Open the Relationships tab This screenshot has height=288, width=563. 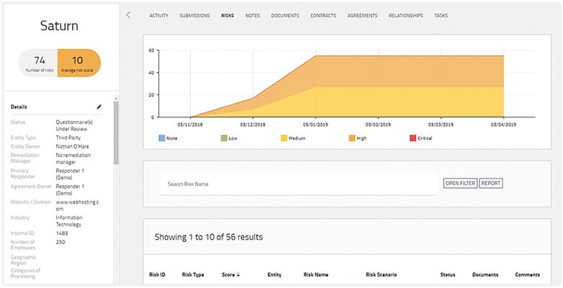[406, 15]
